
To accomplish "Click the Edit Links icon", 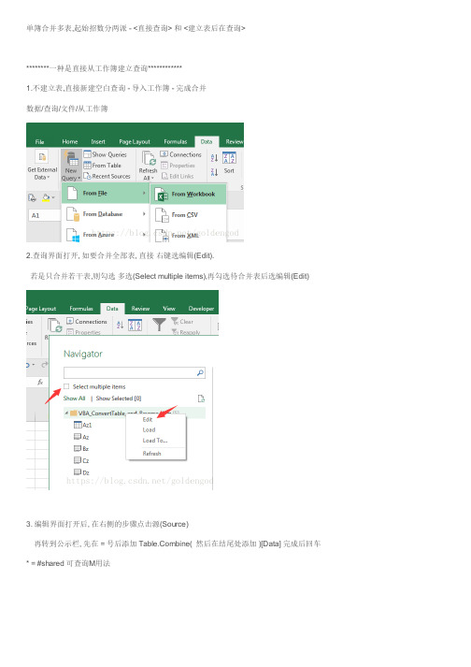I will 164,176.
